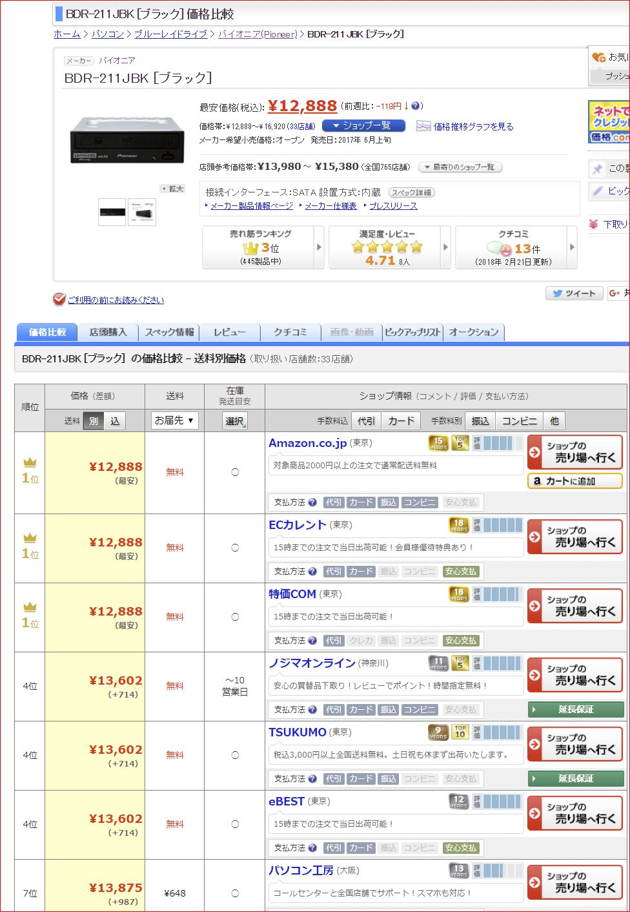Open the kuchikomi comments count box
The image size is (630, 912).
pos(514,247)
